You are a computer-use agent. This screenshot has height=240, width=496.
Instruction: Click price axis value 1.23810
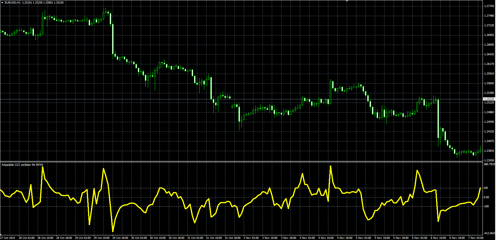click(489, 151)
